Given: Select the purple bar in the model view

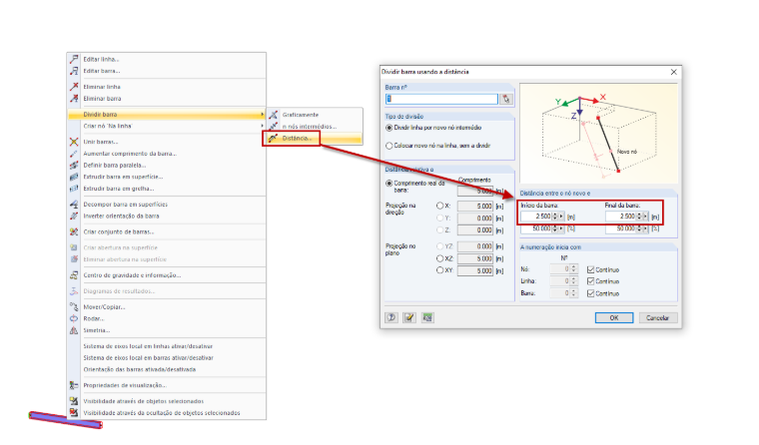Looking at the screenshot, I should coord(65,419).
